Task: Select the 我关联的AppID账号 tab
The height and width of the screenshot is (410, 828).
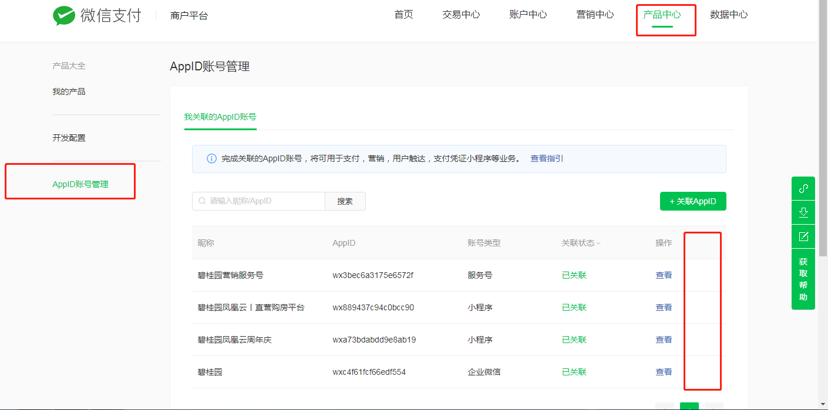Action: click(220, 117)
